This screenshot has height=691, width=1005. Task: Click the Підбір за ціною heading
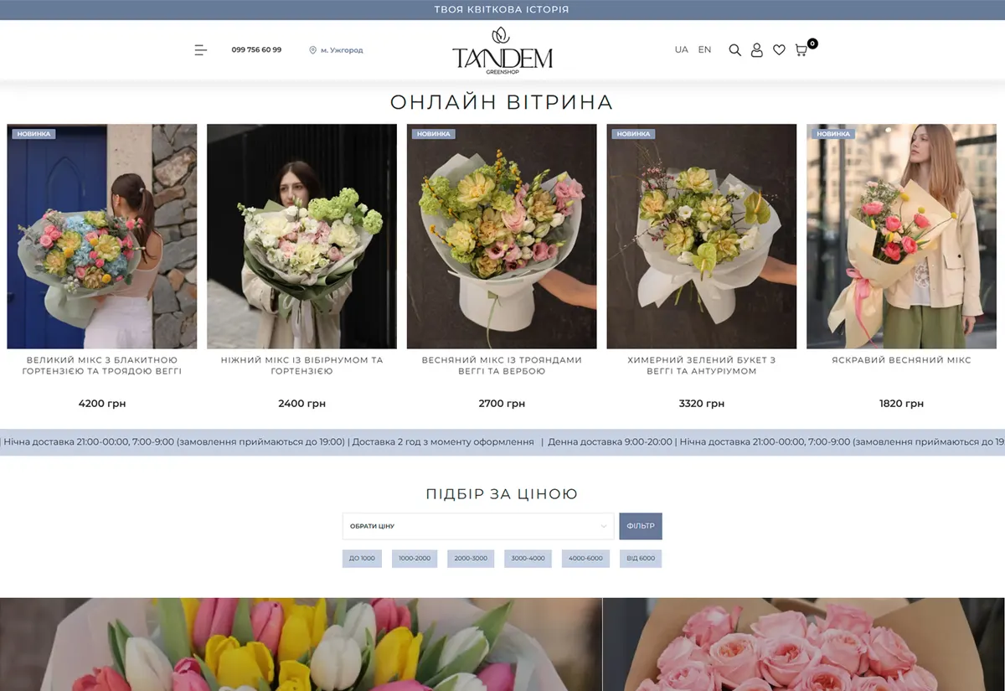coord(502,494)
